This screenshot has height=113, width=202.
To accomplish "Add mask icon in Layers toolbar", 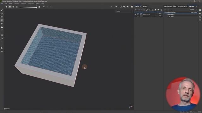I will [x=146, y=10].
